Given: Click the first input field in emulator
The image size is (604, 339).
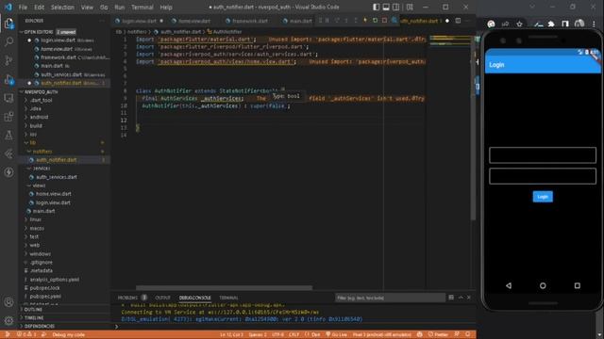Looking at the screenshot, I should [x=543, y=155].
